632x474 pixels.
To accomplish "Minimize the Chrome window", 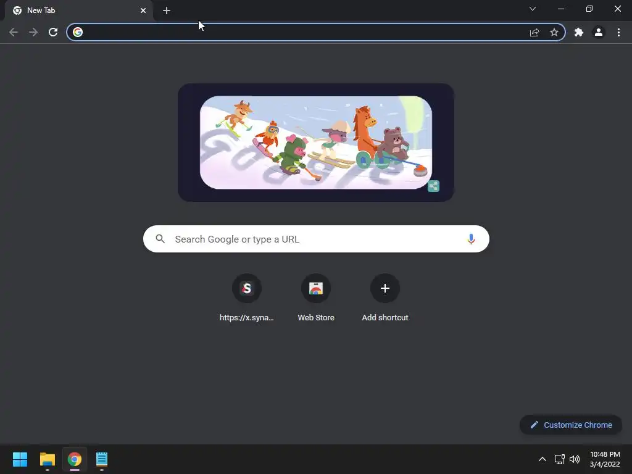I will [x=560, y=9].
